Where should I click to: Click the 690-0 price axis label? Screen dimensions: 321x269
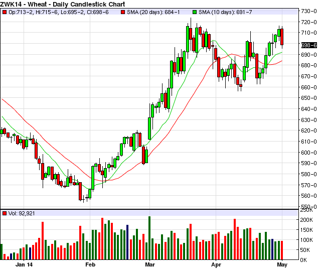[309, 55]
